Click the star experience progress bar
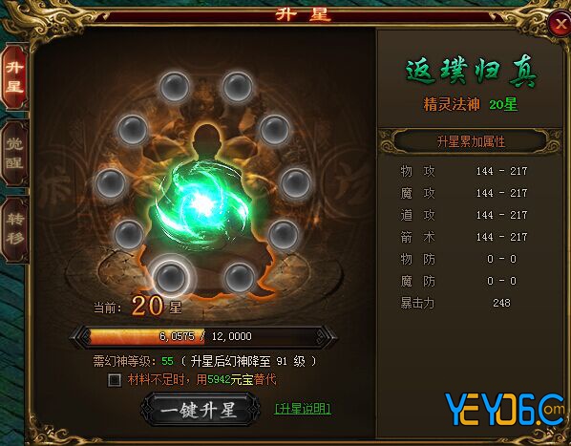 pyautogui.click(x=204, y=336)
